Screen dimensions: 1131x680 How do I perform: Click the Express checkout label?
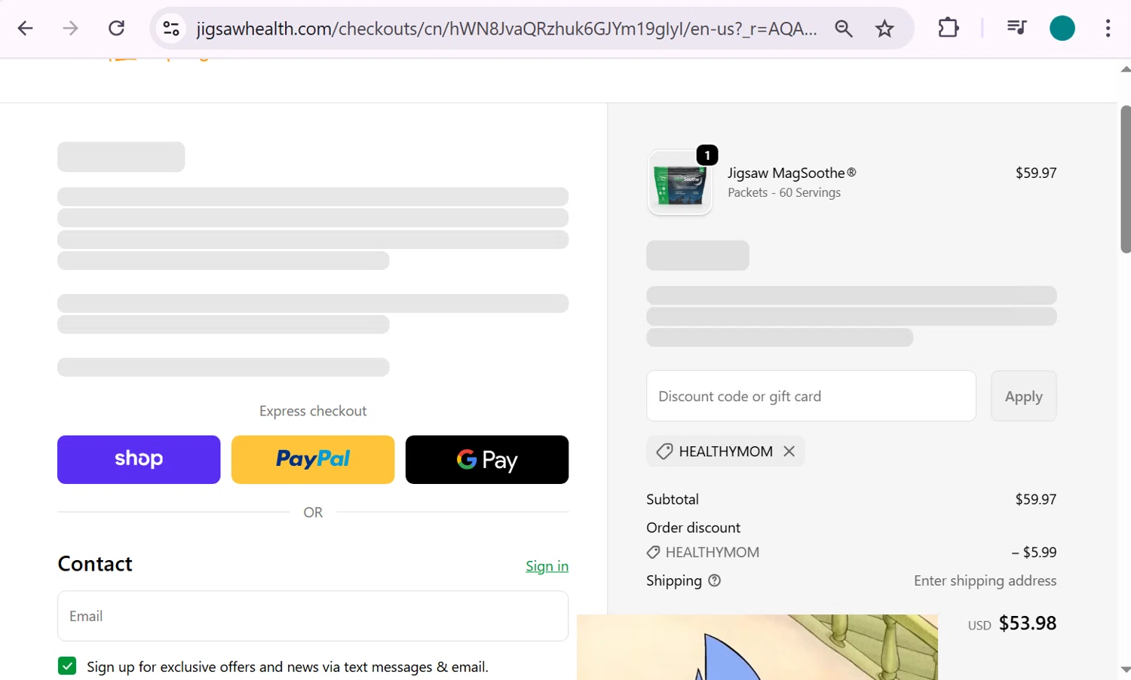[313, 411]
